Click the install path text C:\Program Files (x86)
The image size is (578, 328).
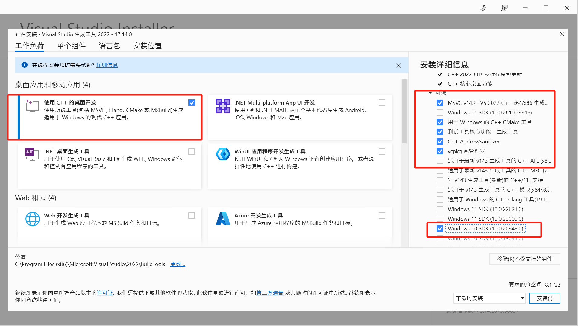click(x=90, y=264)
